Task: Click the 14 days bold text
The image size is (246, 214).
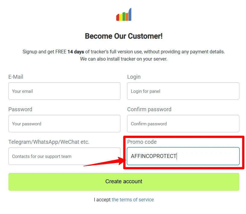Action: pos(75,52)
